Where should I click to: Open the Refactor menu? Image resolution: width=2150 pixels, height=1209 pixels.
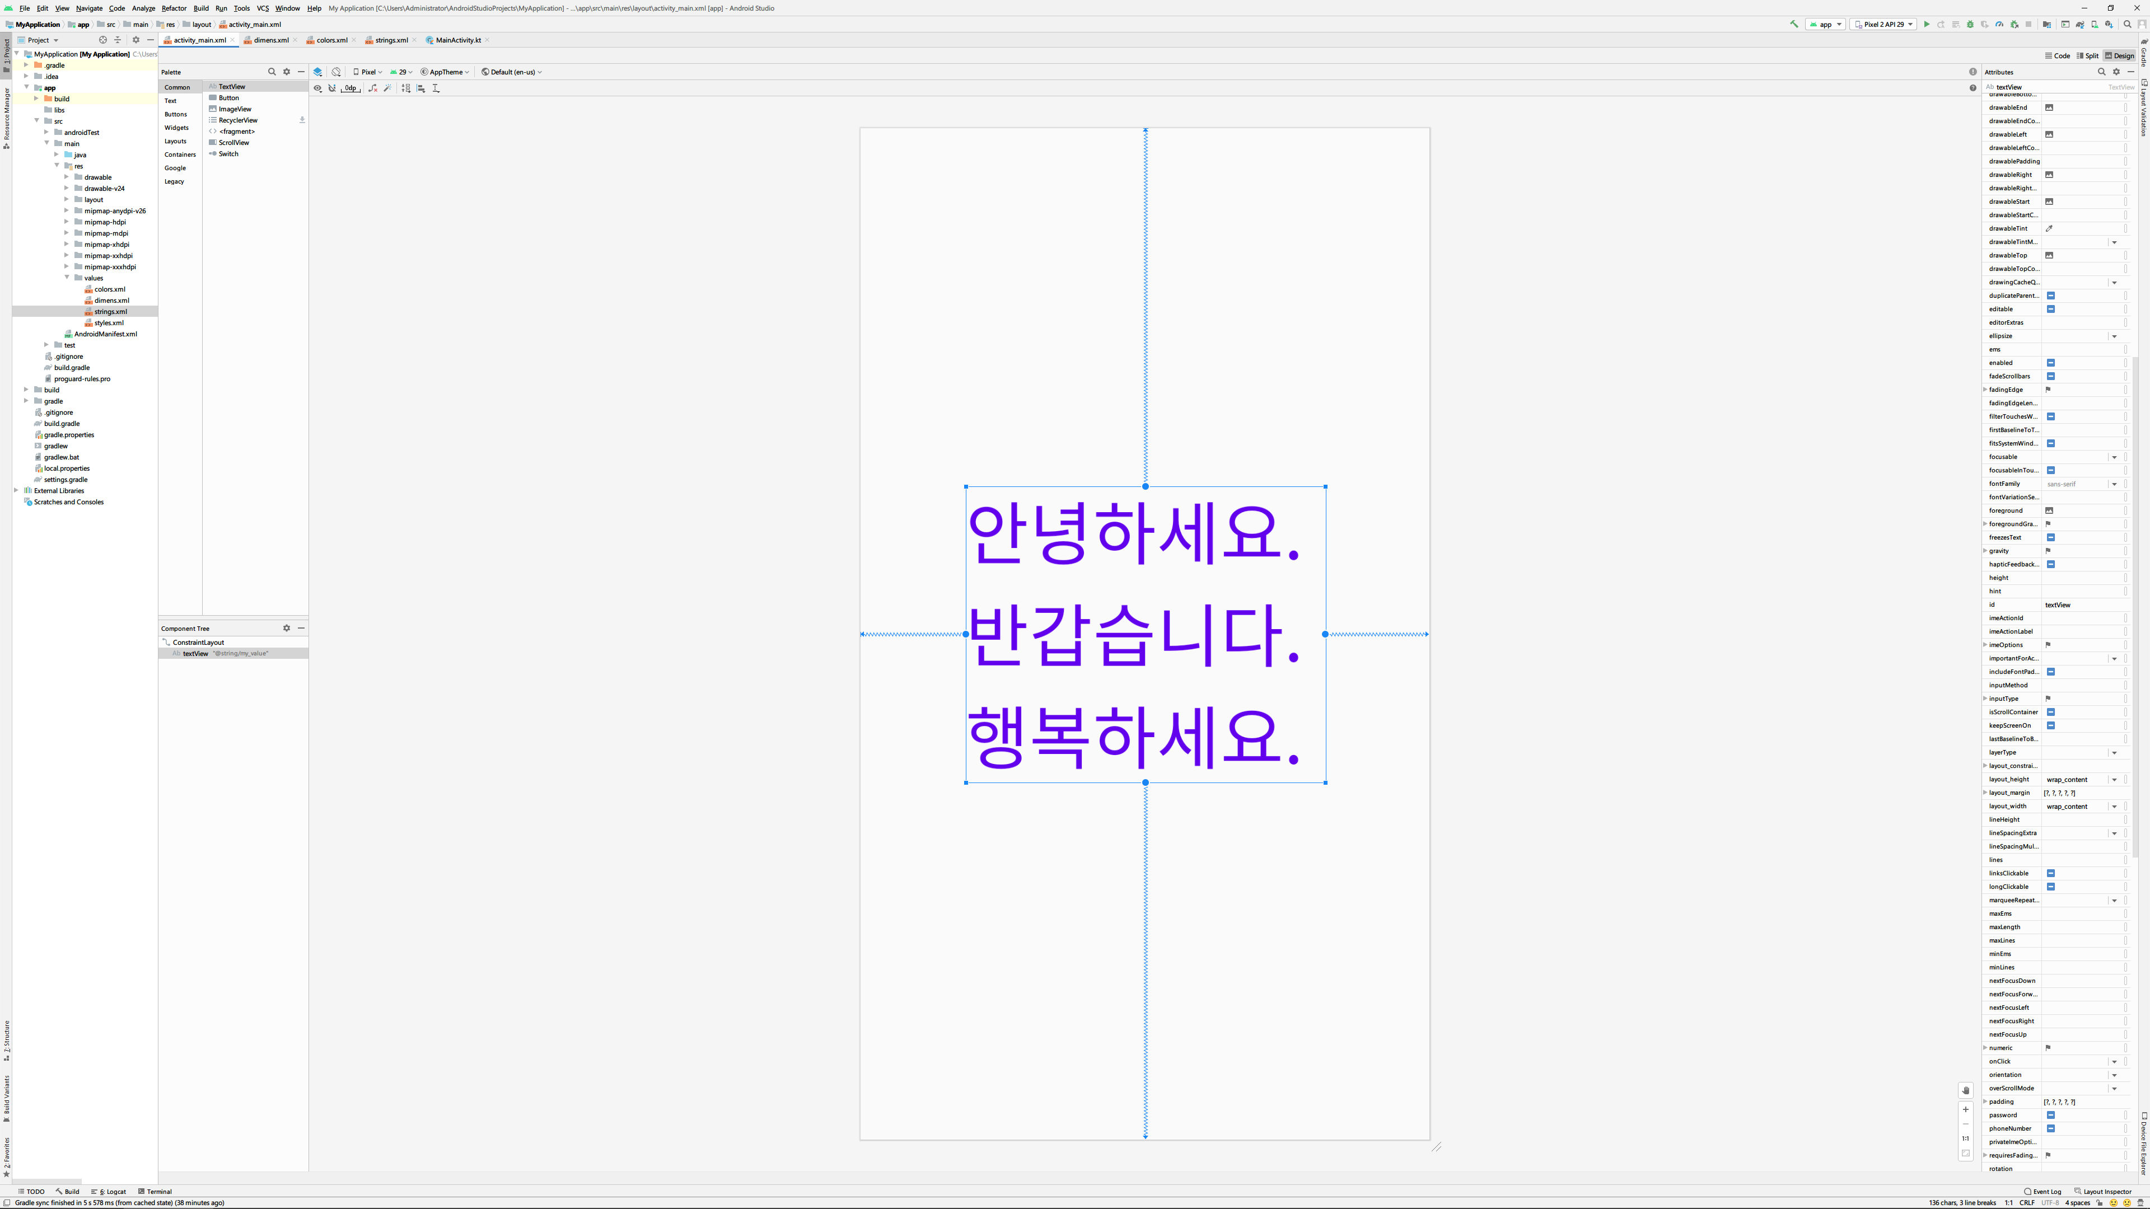(x=174, y=8)
